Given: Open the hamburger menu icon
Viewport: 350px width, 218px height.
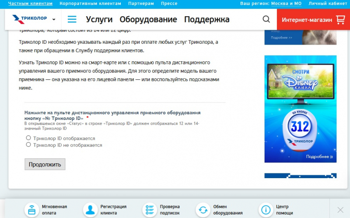Looking at the screenshot, I should [x=72, y=20].
